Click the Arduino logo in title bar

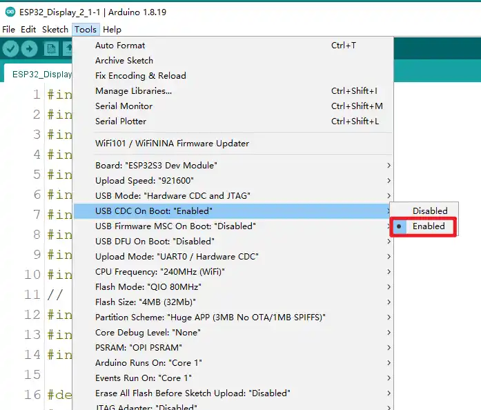pyautogui.click(x=9, y=12)
